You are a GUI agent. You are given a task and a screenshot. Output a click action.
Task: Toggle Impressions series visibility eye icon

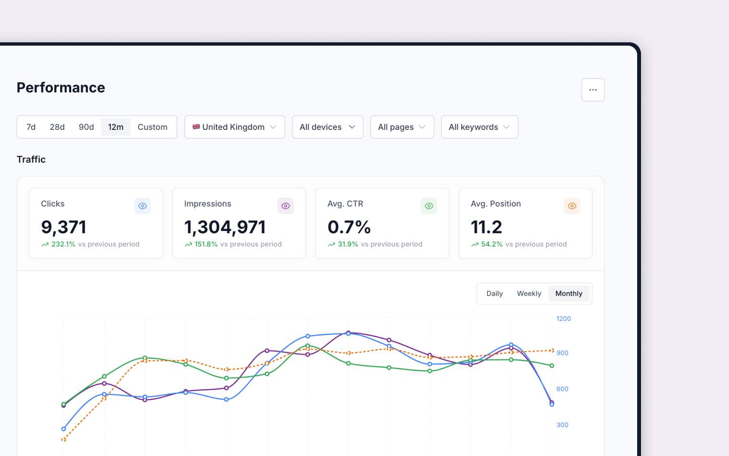click(x=286, y=206)
